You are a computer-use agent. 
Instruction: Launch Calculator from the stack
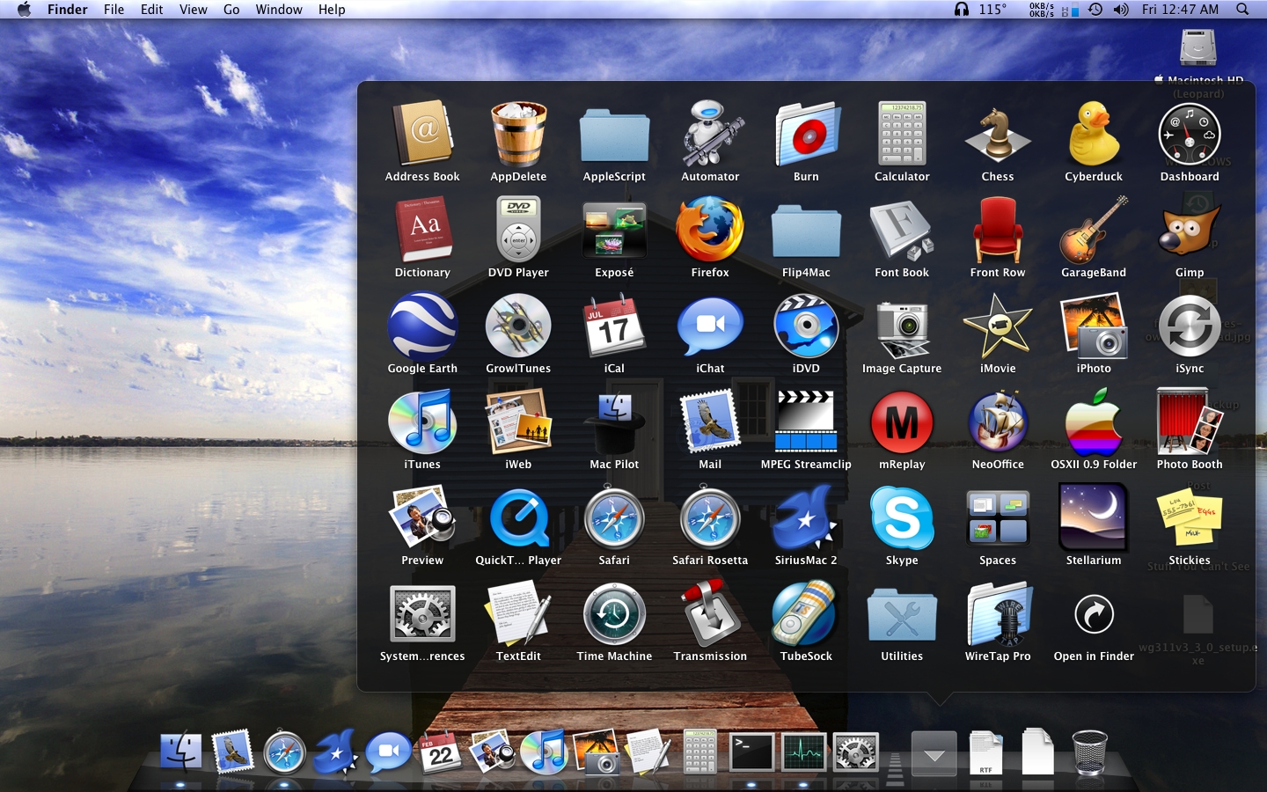coord(902,135)
